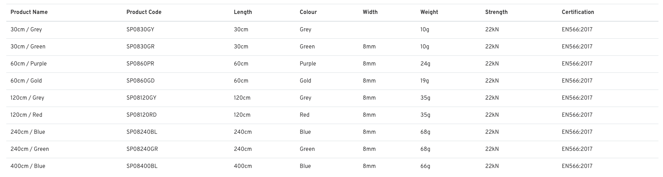663x177 pixels.
Task: Click the Weight column header
Action: coord(429,12)
